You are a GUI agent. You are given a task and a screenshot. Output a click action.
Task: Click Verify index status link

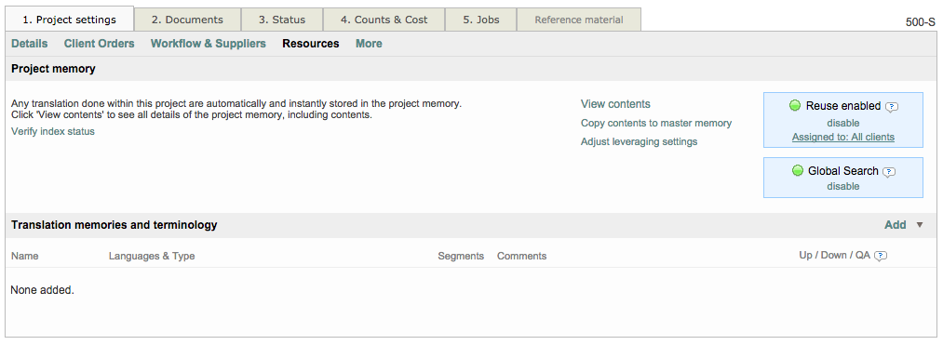point(53,131)
